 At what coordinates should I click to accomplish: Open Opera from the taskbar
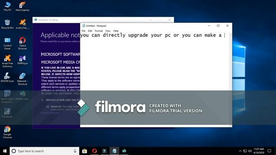pyautogui.click(x=94, y=151)
